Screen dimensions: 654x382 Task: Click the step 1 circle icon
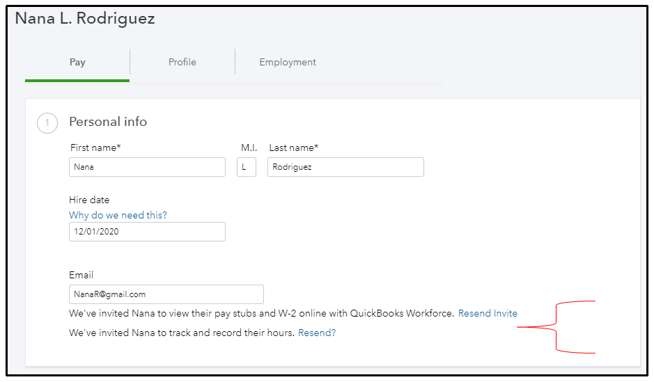pos(47,123)
